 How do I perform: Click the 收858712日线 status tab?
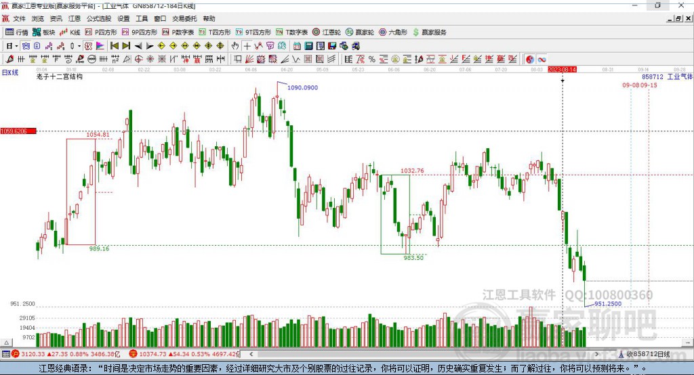[645, 354]
